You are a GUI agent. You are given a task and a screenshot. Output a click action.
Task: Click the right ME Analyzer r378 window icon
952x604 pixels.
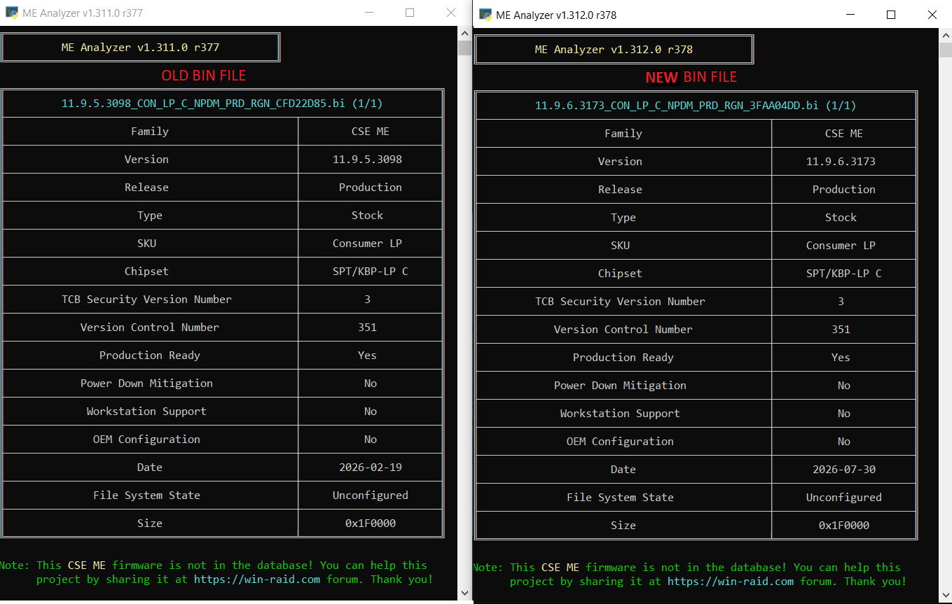pos(485,15)
